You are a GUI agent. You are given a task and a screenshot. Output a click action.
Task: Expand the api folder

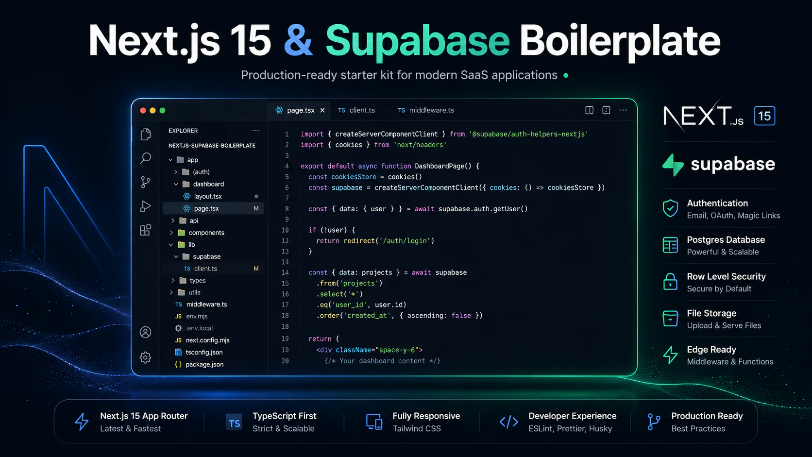point(172,220)
